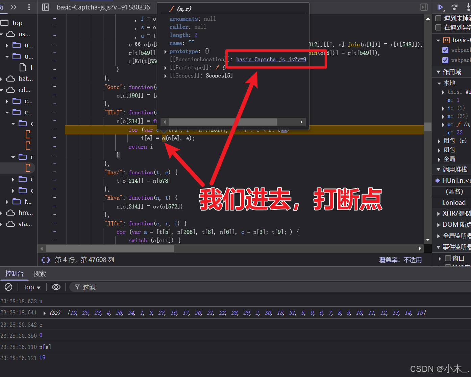Select the 'sta...' cloud domain
Viewport: 471px width, 377px height.
coord(19,224)
